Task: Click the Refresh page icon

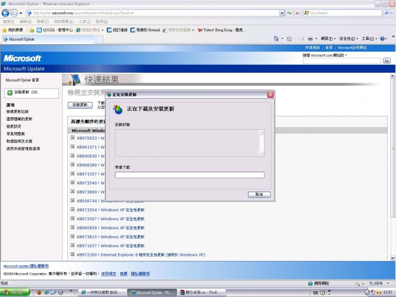Action: coord(289,13)
